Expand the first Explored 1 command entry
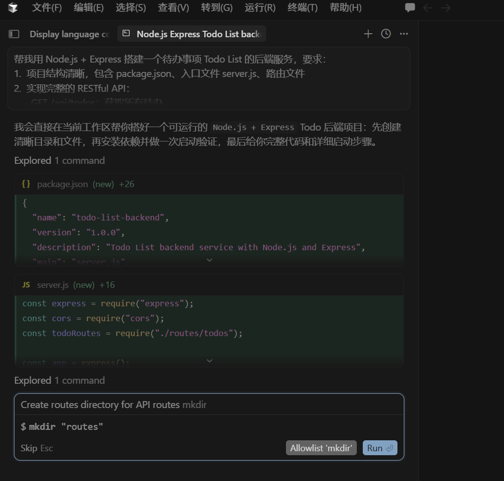Image resolution: width=504 pixels, height=481 pixels. [x=59, y=160]
